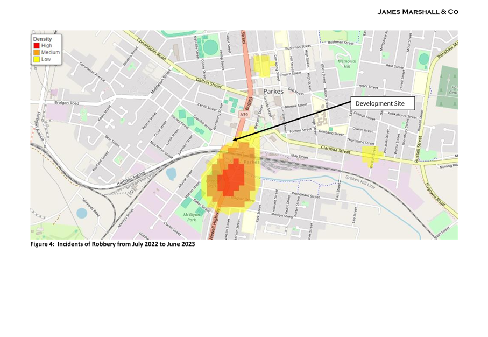Click the Flinders Street label

click(130, 57)
